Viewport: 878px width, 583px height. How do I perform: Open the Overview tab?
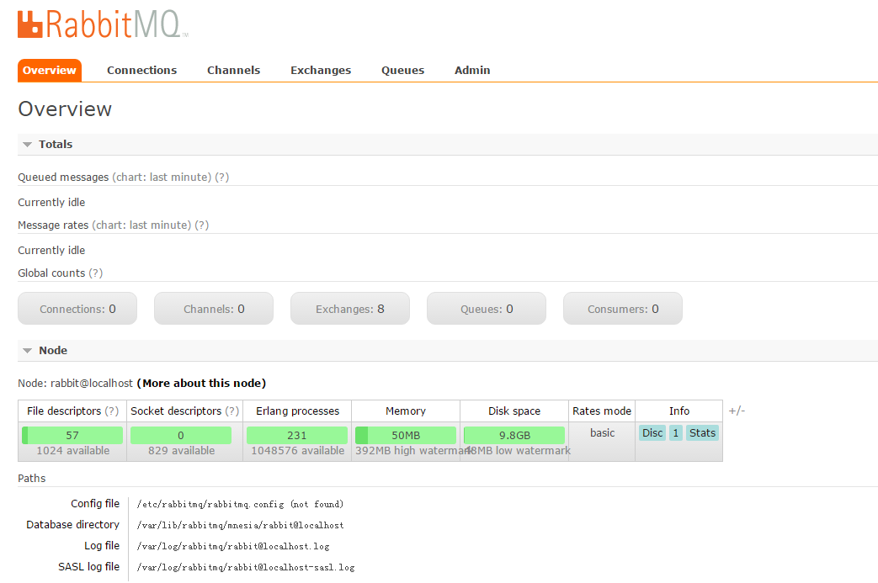point(50,71)
